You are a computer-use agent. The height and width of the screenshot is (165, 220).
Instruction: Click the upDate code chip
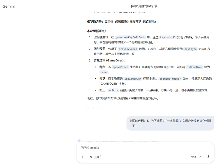pyautogui.click(x=114, y=90)
